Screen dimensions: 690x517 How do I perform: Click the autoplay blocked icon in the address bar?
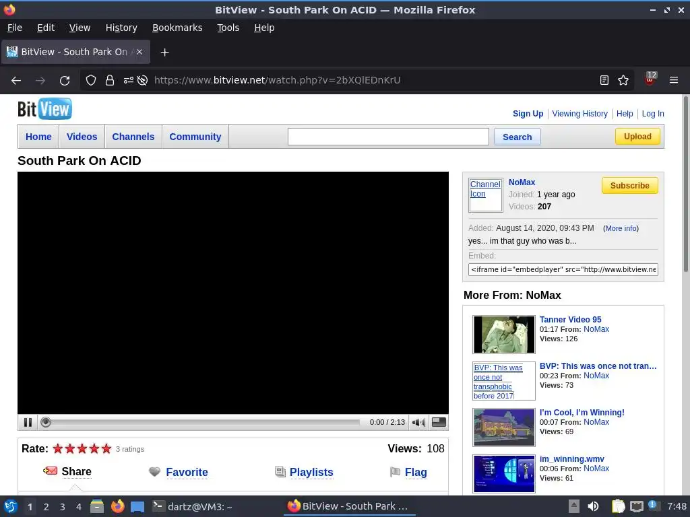142,81
